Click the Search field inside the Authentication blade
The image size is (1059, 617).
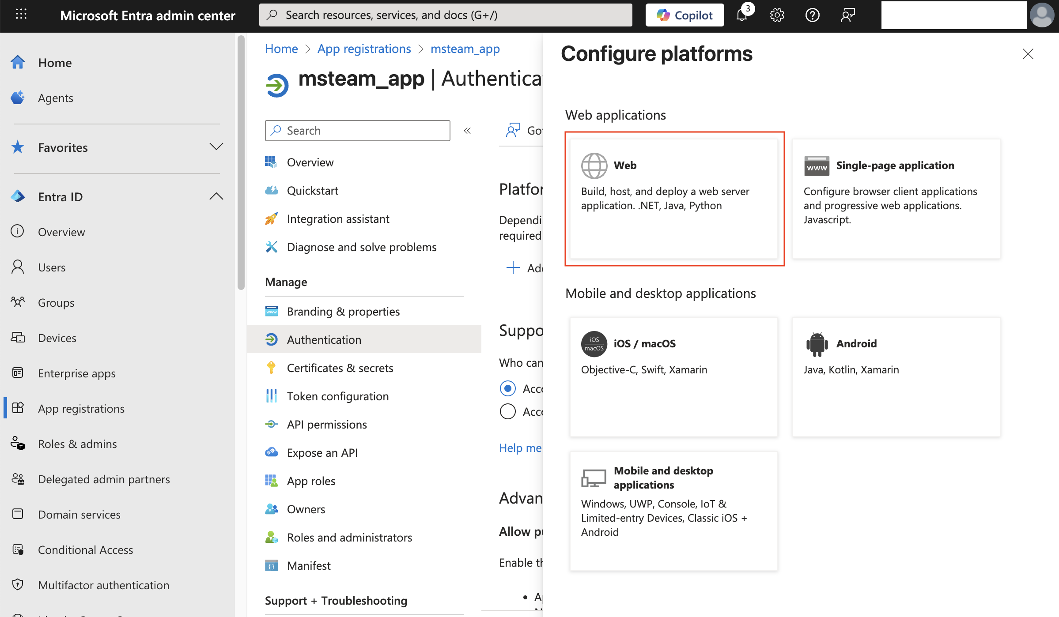point(357,130)
